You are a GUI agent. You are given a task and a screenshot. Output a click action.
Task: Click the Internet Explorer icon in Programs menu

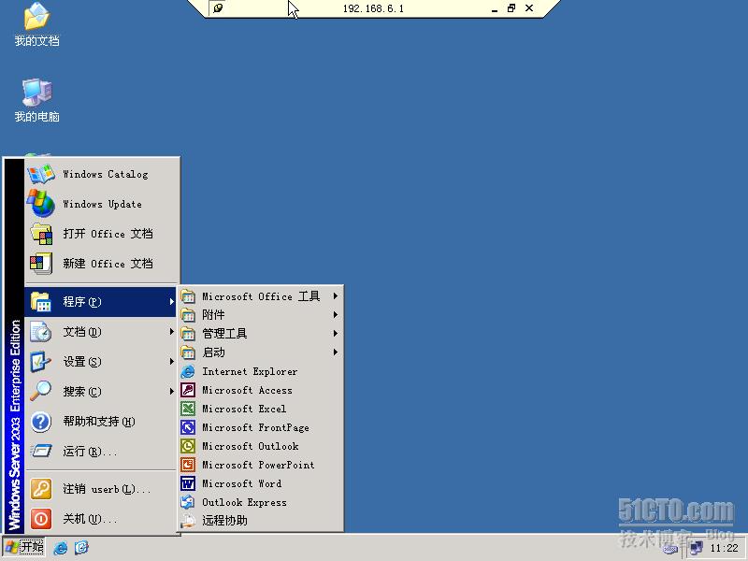[188, 371]
